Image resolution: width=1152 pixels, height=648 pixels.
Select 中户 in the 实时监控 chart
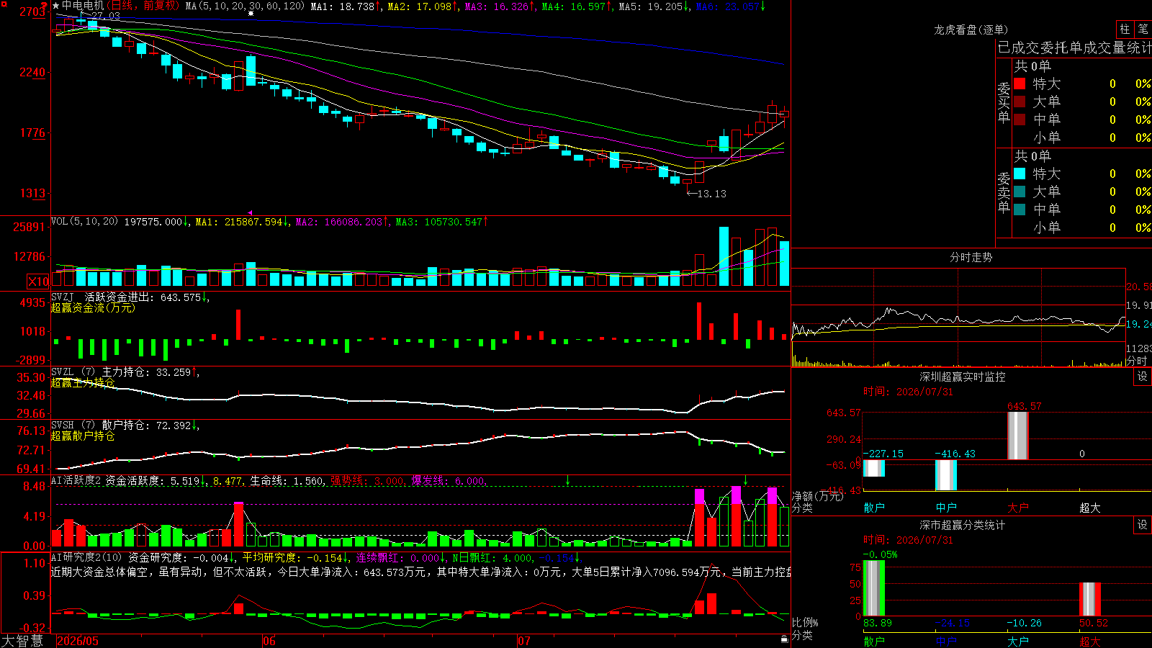tap(946, 508)
